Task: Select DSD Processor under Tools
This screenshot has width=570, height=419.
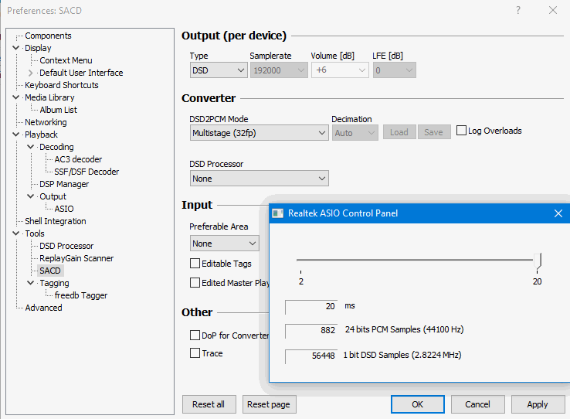Action: (x=66, y=246)
